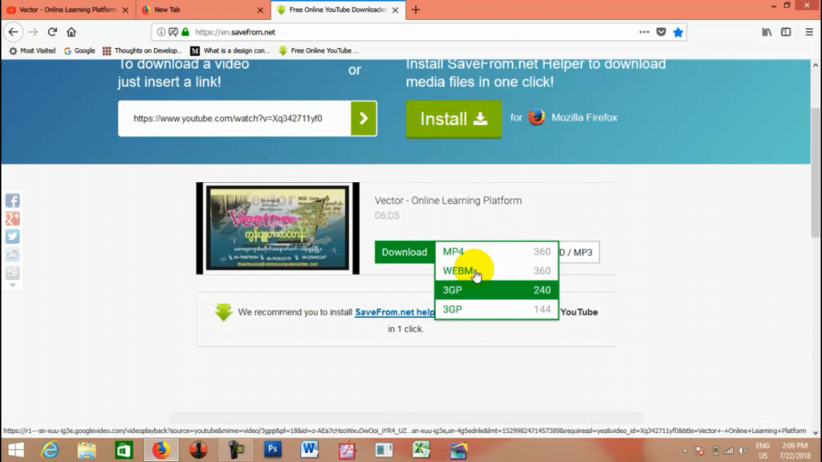The height and width of the screenshot is (462, 822).
Task: Open the Google bookmark
Action: [x=79, y=51]
